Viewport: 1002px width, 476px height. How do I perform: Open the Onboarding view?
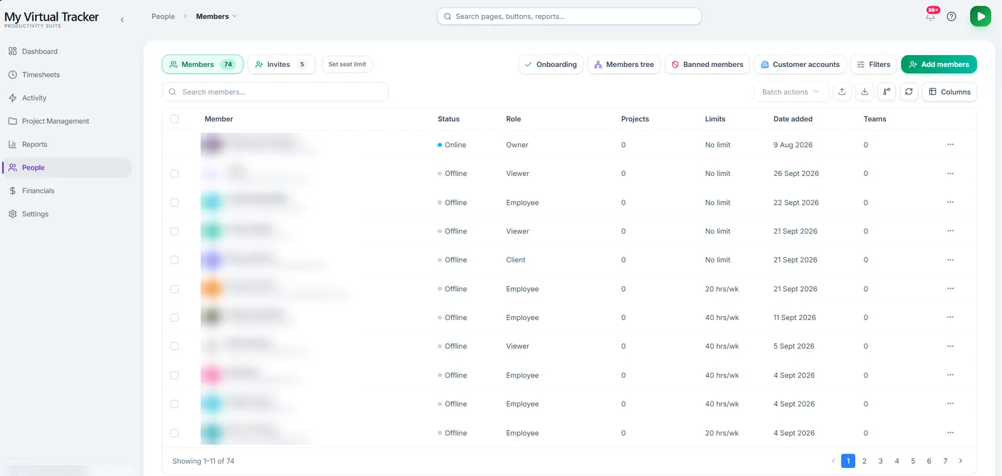pyautogui.click(x=550, y=65)
